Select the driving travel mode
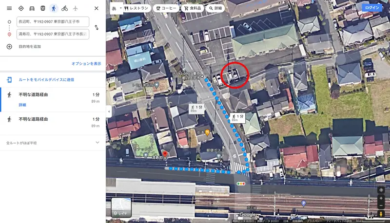Image resolution: width=390 pixels, height=223 pixels. [x=32, y=8]
